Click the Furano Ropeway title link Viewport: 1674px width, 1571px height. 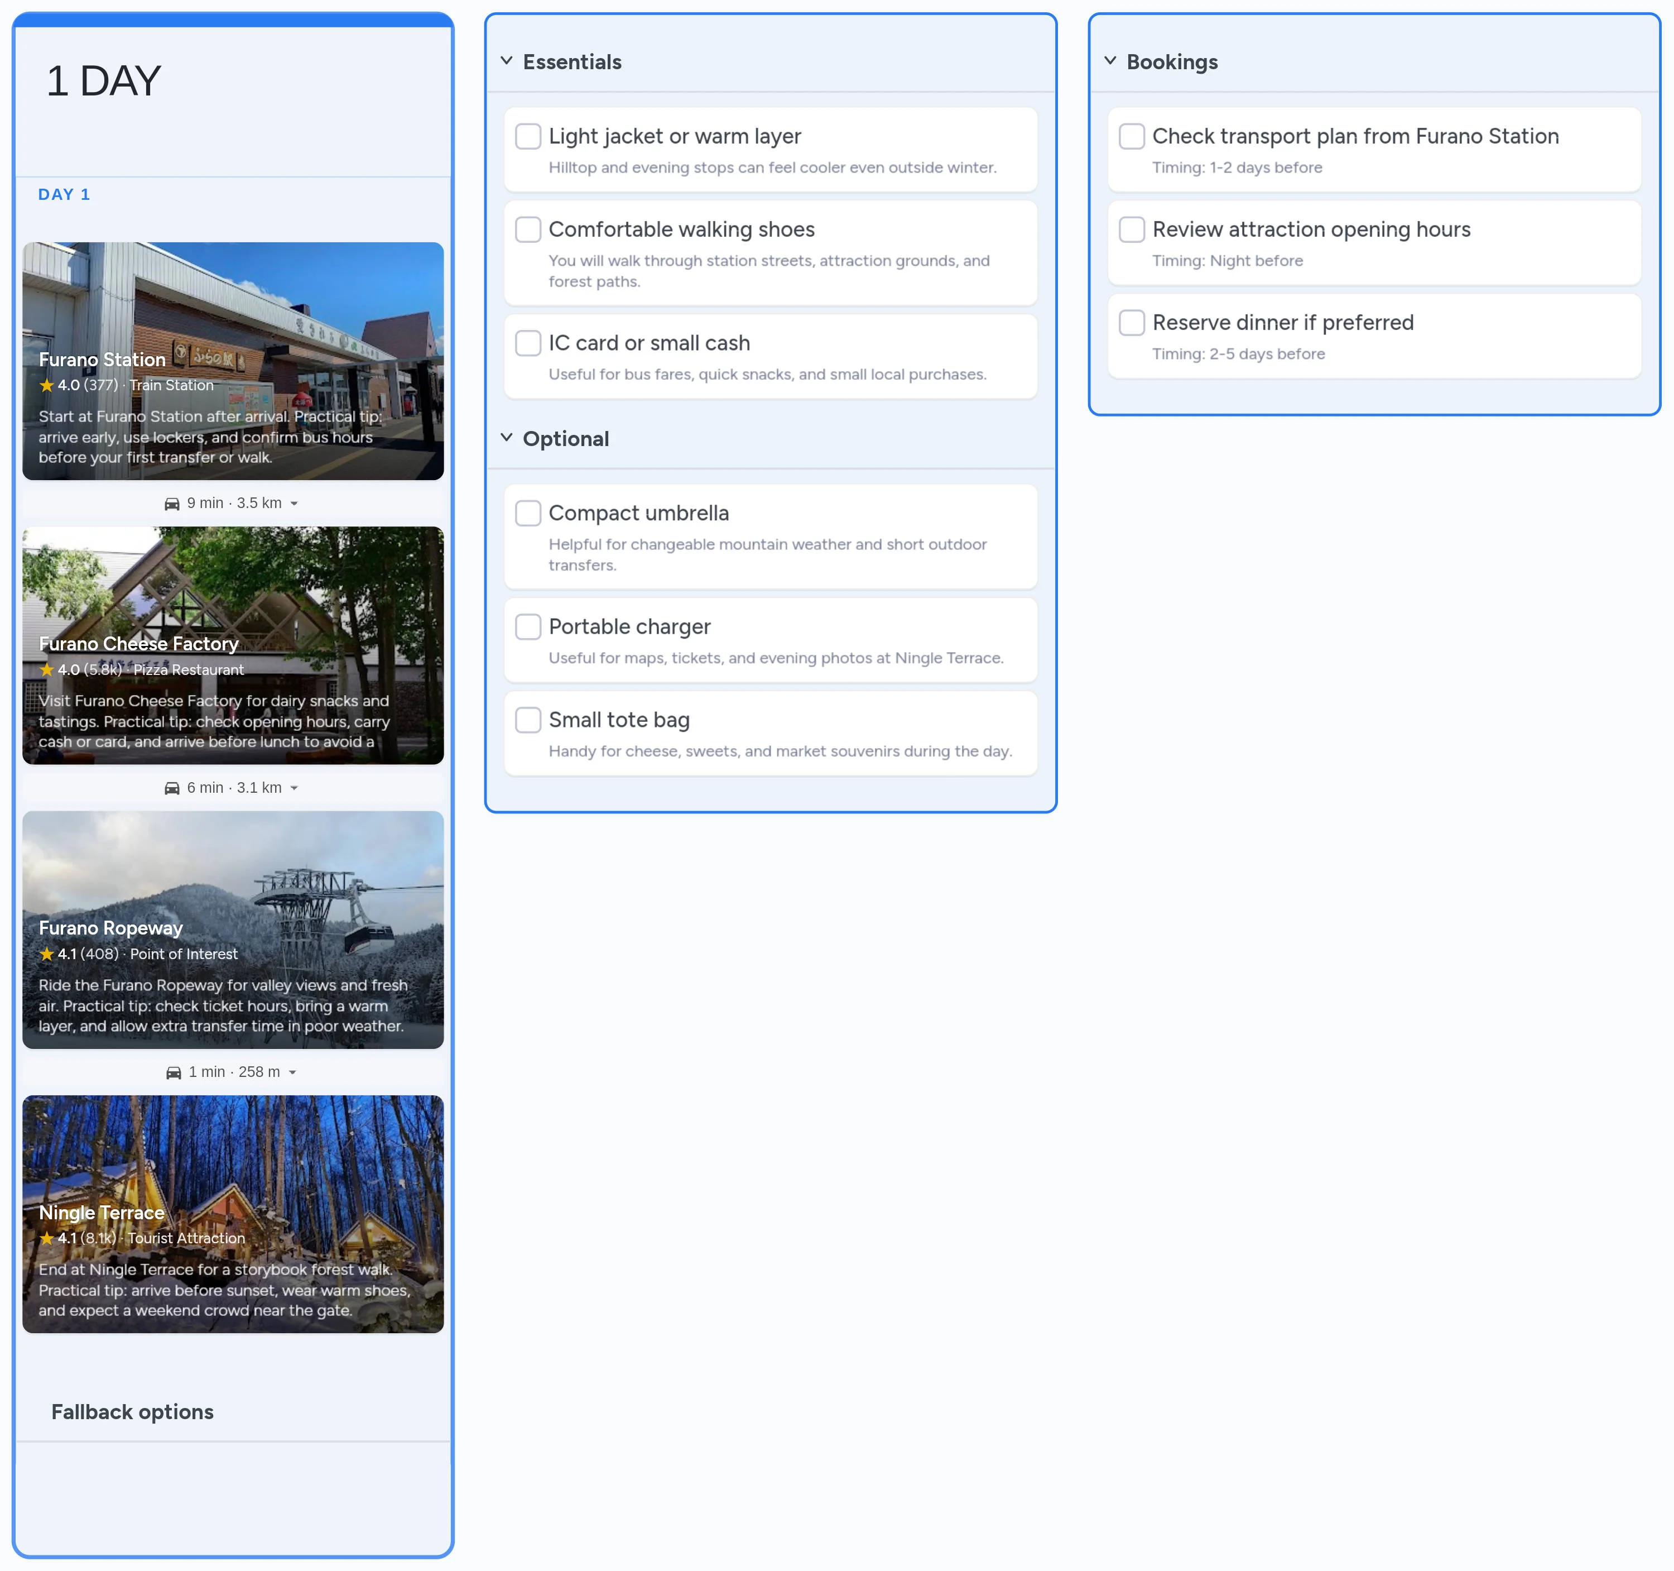point(110,928)
